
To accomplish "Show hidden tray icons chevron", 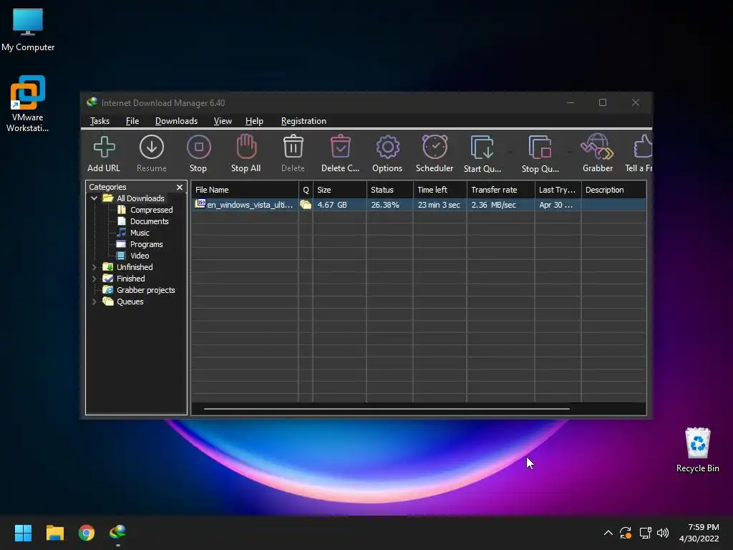I will point(608,533).
